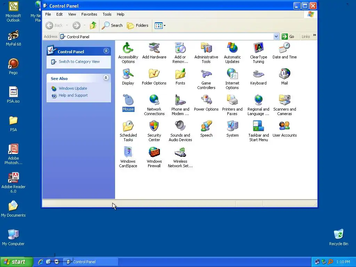Open ClearType Tuning applet
Image resolution: width=356 pixels, height=267 pixels.
coord(258,53)
